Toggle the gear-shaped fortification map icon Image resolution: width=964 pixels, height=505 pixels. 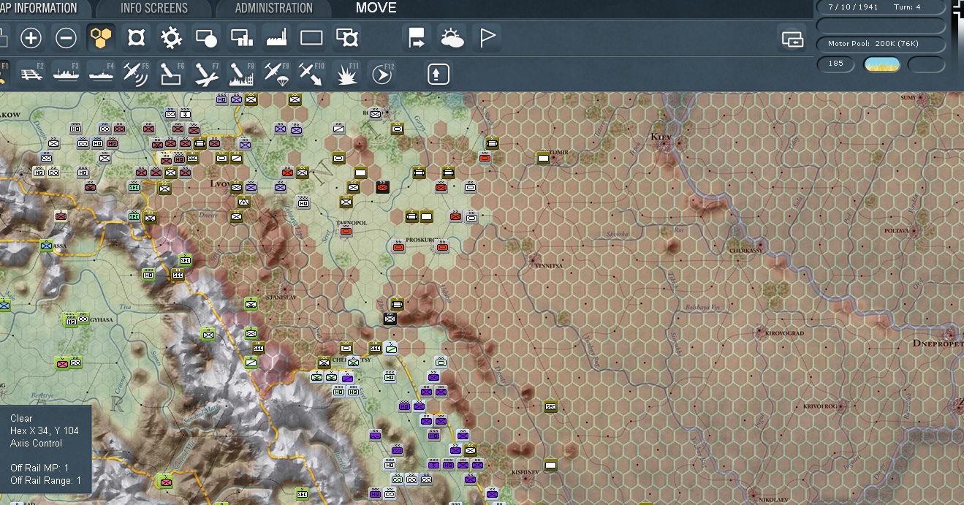[171, 38]
